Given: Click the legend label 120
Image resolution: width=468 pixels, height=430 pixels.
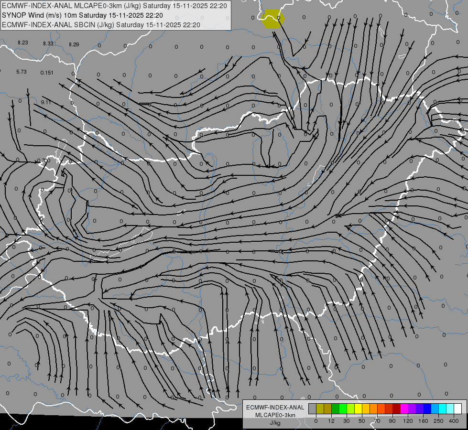Looking at the screenshot, I should coord(408,421).
